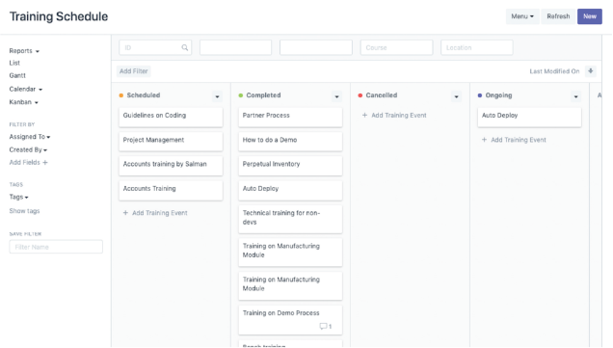Click Add Filter button
613x348 pixels.
pos(134,71)
